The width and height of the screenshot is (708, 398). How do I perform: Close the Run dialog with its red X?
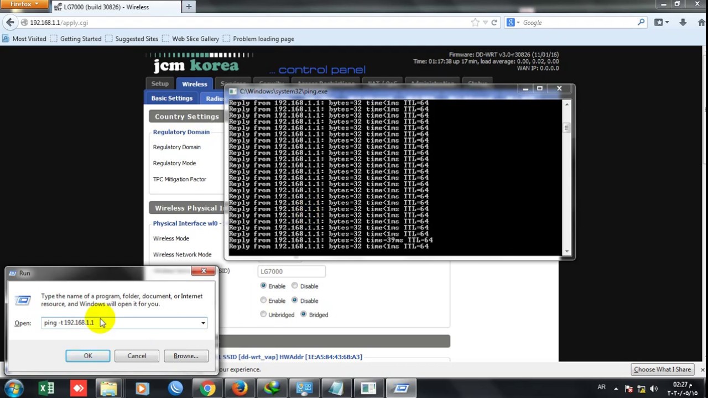pos(203,271)
